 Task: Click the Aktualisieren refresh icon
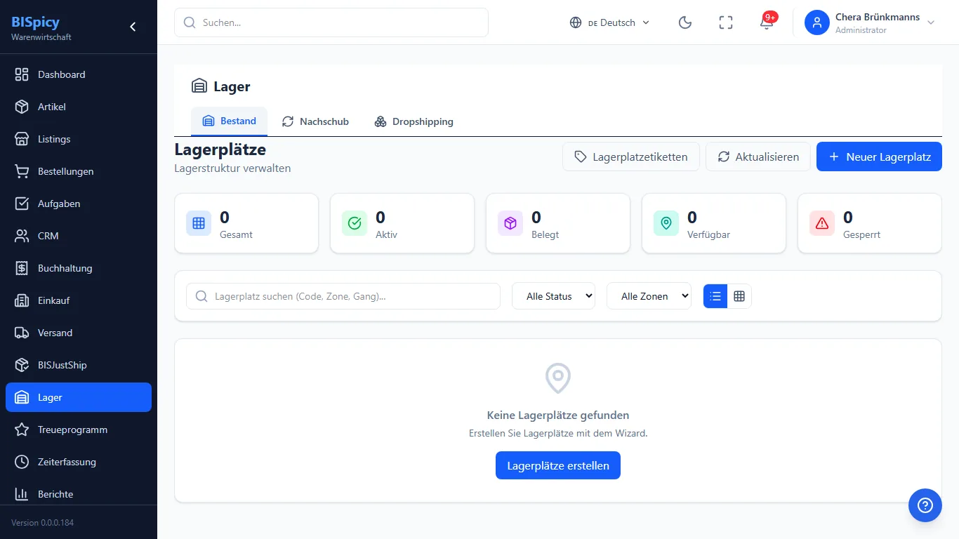pyautogui.click(x=723, y=157)
